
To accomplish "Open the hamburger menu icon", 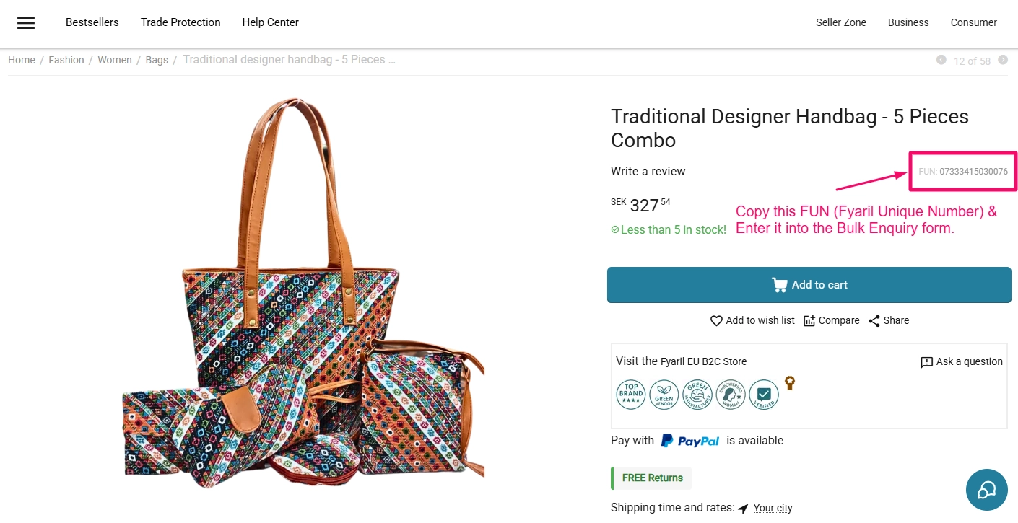I will click(x=26, y=23).
